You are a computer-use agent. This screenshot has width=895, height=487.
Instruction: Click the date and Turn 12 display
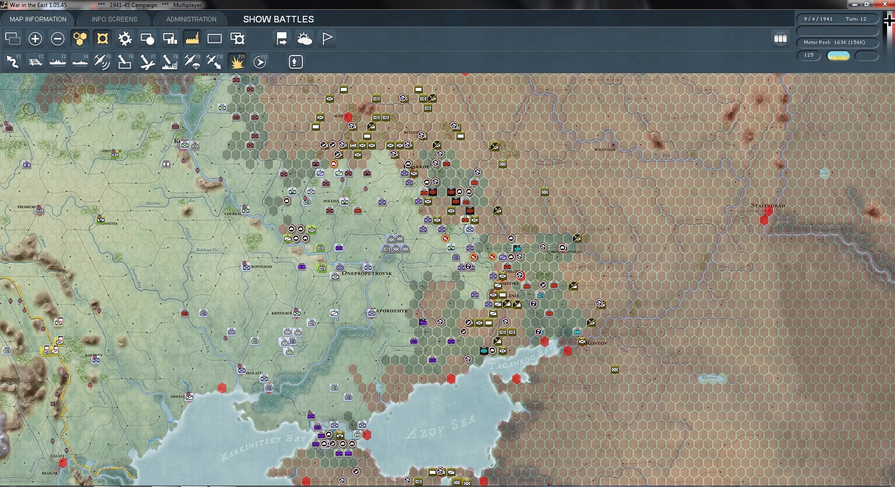click(x=838, y=19)
